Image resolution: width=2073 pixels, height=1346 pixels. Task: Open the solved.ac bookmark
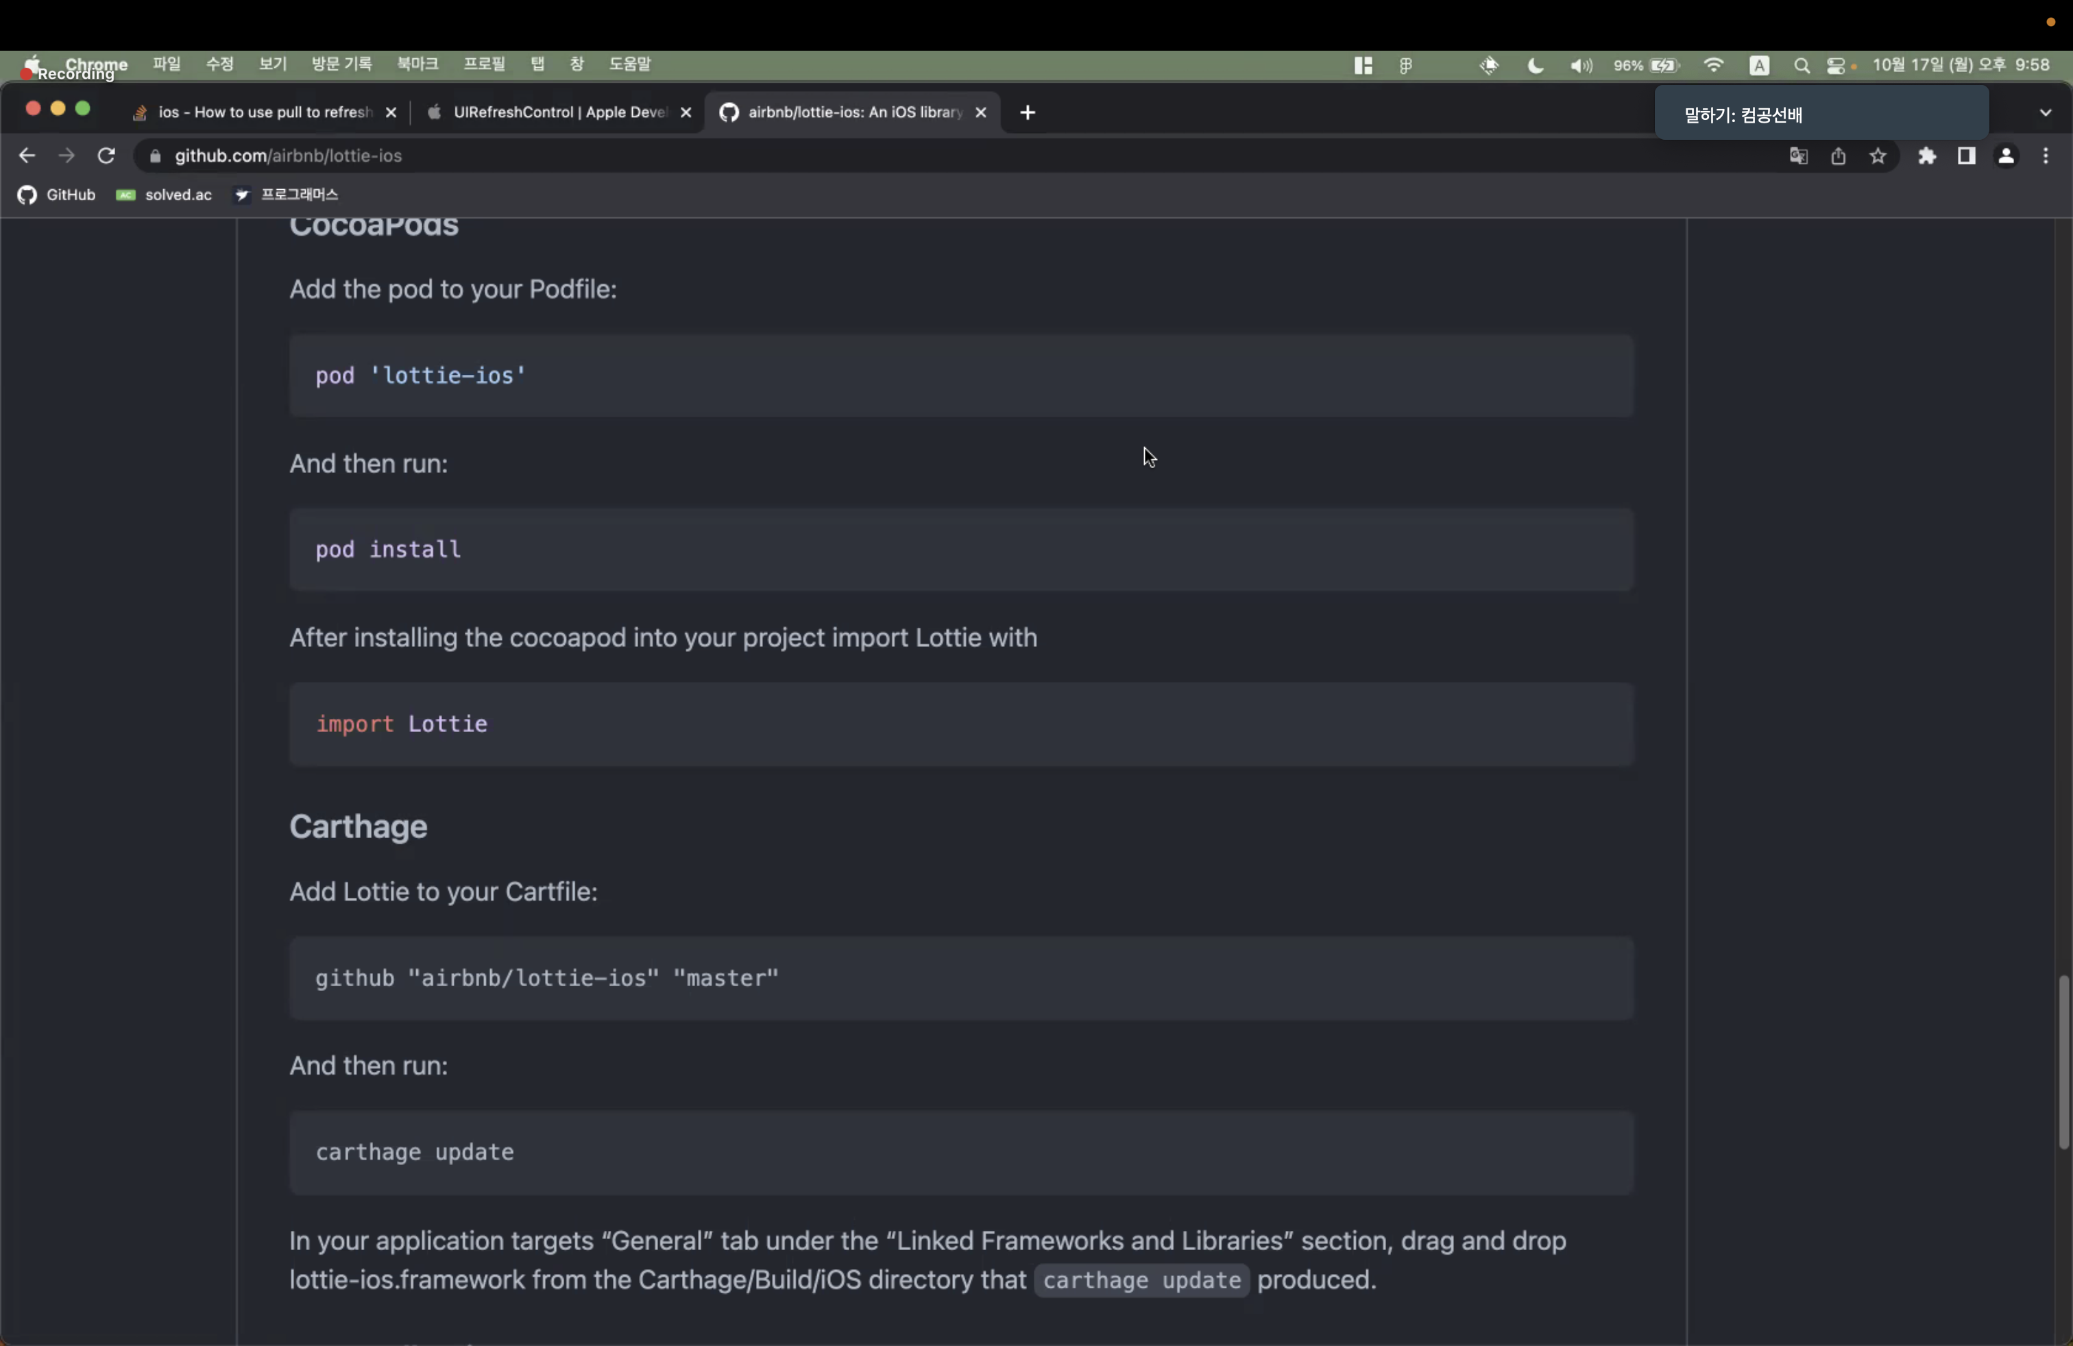[x=164, y=194]
